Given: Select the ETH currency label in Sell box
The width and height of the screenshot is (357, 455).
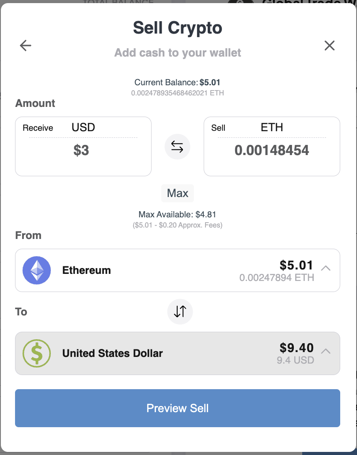Looking at the screenshot, I should point(272,127).
